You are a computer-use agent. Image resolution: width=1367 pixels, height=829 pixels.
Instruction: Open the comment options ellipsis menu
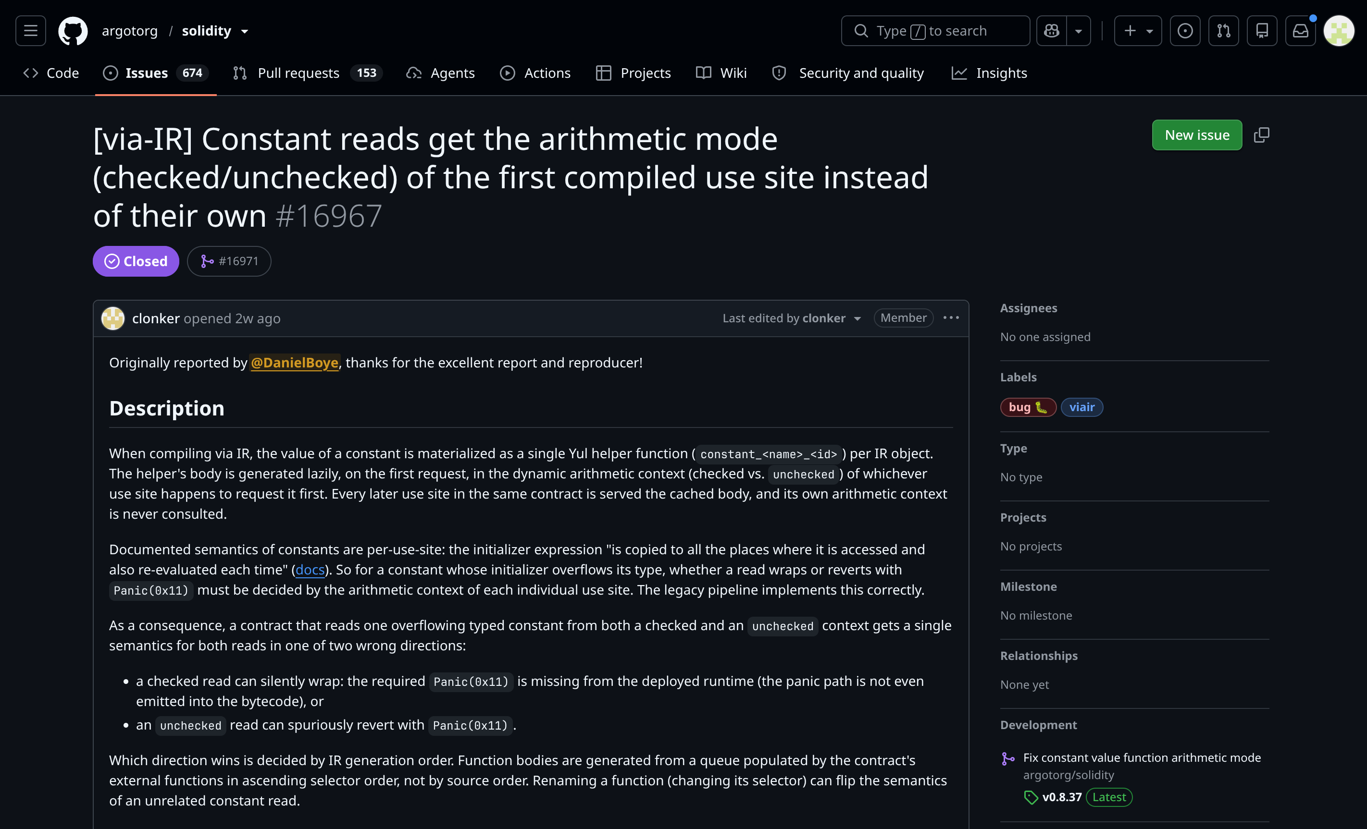(951, 318)
